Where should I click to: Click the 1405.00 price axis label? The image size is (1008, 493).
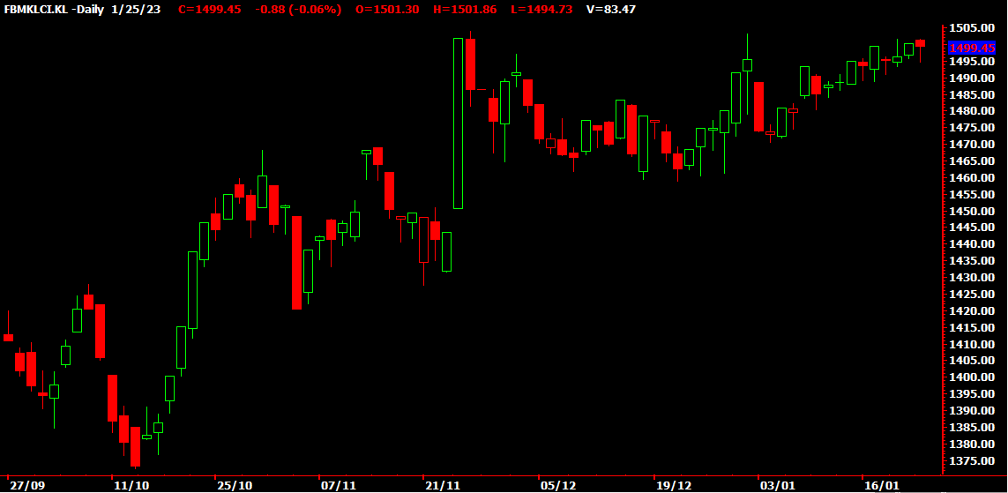point(973,362)
